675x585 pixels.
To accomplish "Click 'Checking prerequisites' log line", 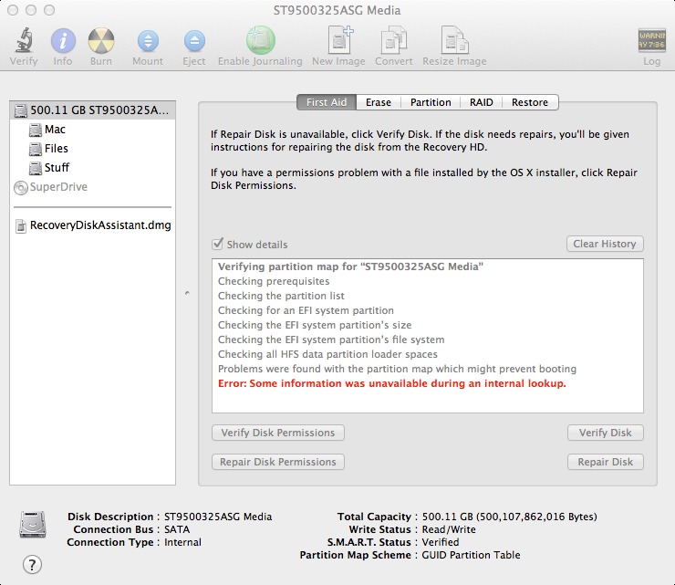I will (x=274, y=281).
